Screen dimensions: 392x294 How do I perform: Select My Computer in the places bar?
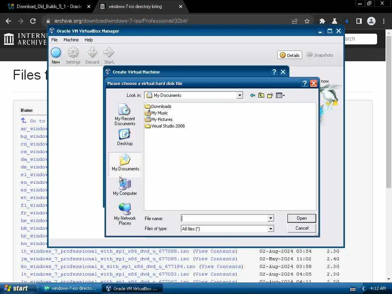tap(125, 187)
